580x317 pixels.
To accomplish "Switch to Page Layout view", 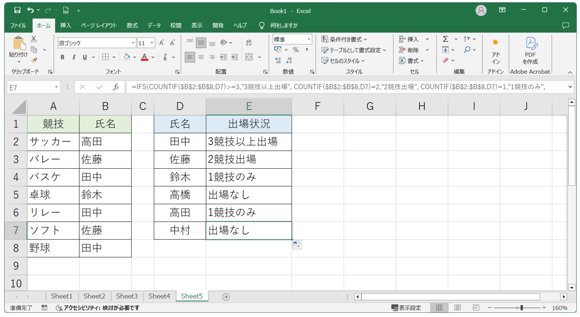I will pyautogui.click(x=457, y=308).
